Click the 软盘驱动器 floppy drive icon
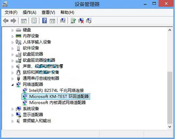Viewport: 175px width, 139px height. click(19, 54)
